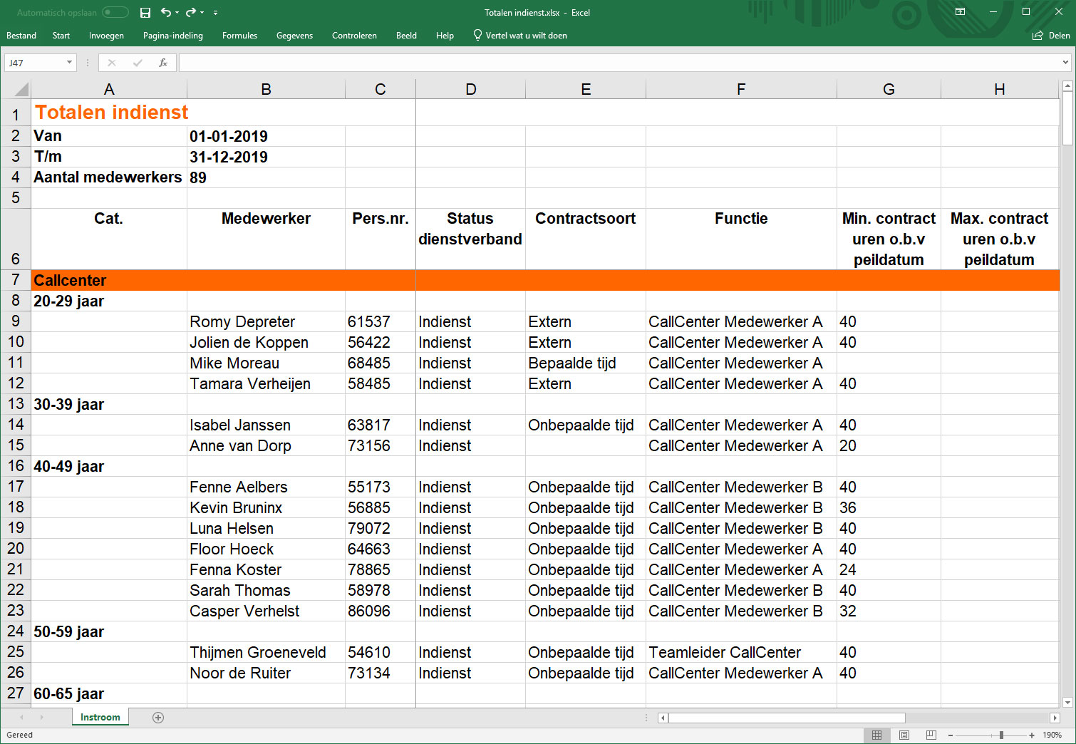
Task: Click the horizontal scrollbar thumb
Action: pos(787,718)
